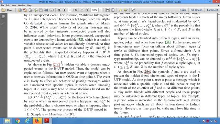Click the fit width scrolling icon
This screenshot has height=124, width=220.
tap(108, 10)
